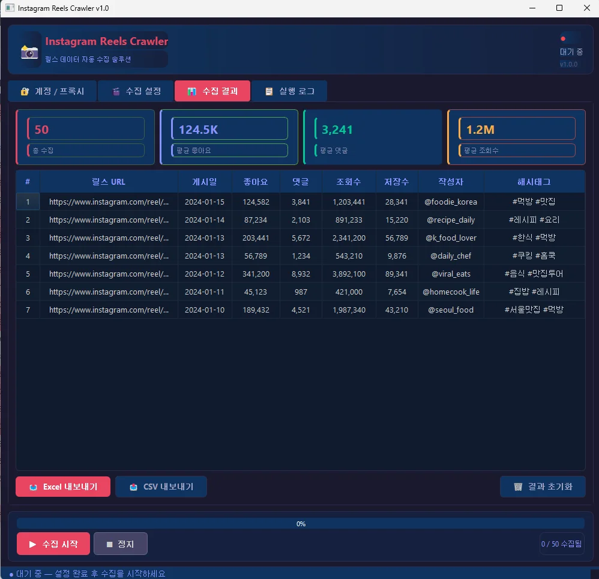Image resolution: width=599 pixels, height=579 pixels.
Task: Click the clapperboard icon on 수집 설정 tab
Action: pos(116,91)
